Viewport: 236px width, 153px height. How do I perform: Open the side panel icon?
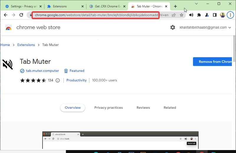coord(215,15)
